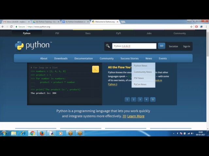209x156 pixels.
Task: Click the search box containing Python 3.4.4rc1
Action: click(x=134, y=46)
